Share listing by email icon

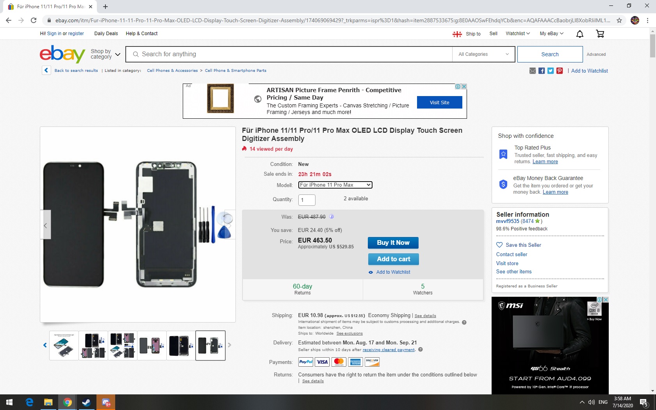click(x=533, y=71)
